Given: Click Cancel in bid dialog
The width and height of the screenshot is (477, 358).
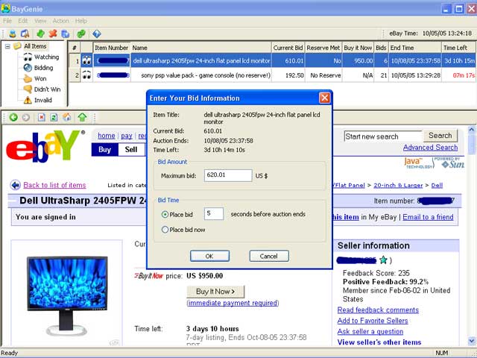Looking at the screenshot, I should click(269, 256).
